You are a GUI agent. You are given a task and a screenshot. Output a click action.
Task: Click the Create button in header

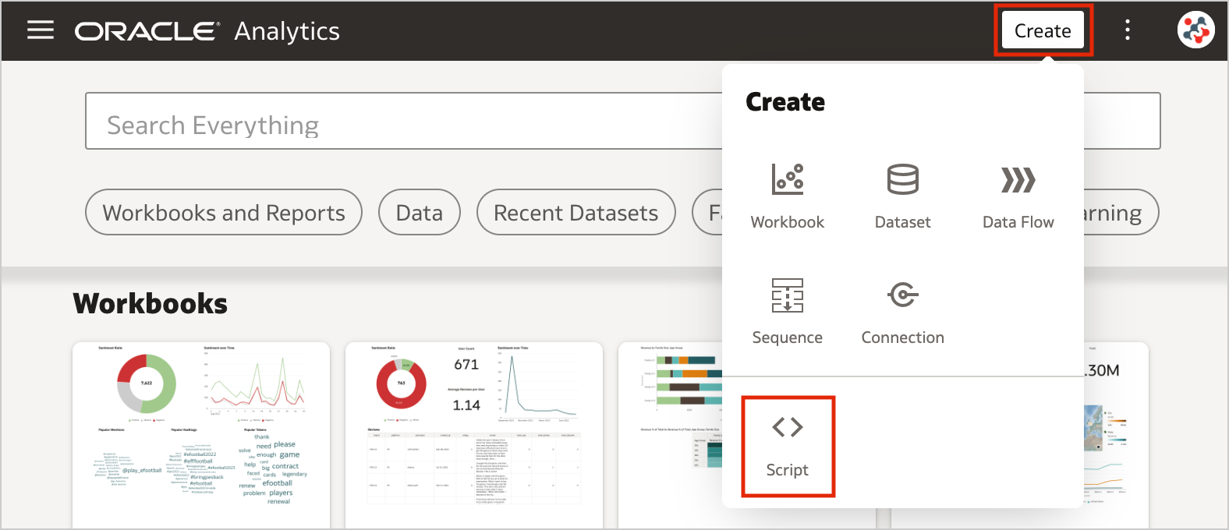[1043, 30]
